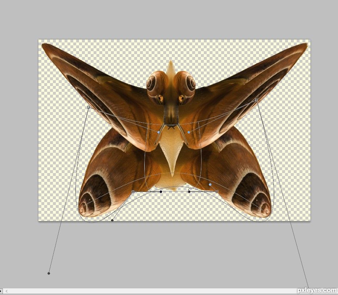The image size is (338, 295).
Task: Click the left blue warp control point near antenna
Action: (x=159, y=132)
